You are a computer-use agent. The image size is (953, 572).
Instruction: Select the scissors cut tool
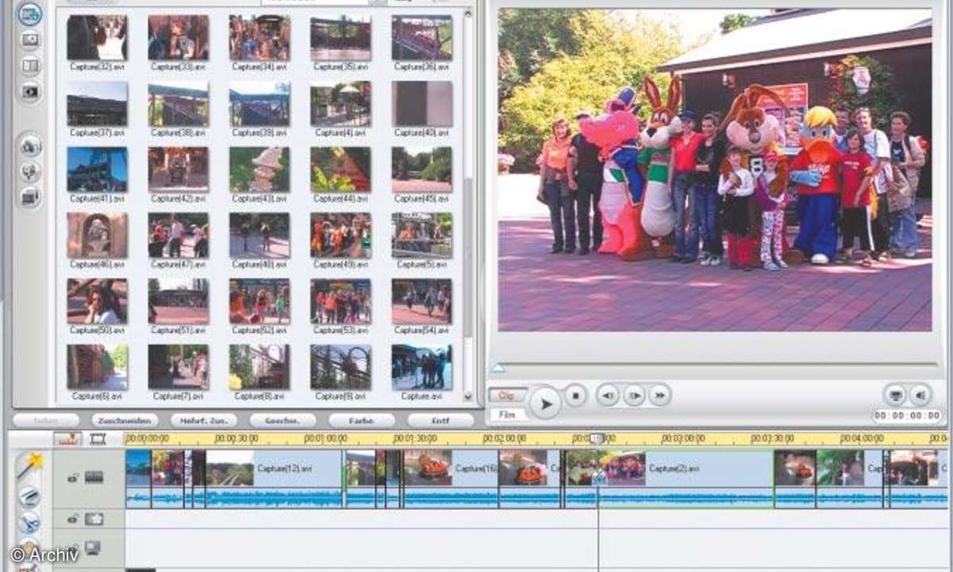[x=29, y=522]
